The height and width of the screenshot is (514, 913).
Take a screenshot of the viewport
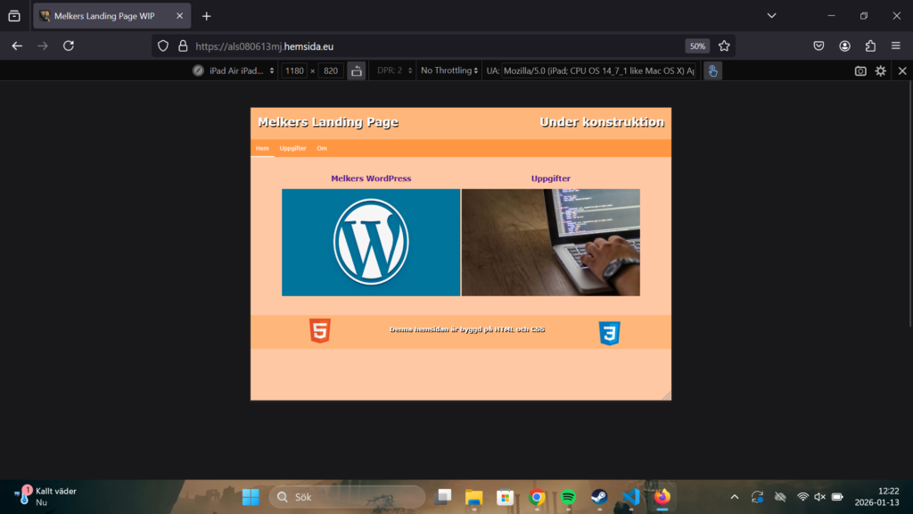(x=860, y=70)
